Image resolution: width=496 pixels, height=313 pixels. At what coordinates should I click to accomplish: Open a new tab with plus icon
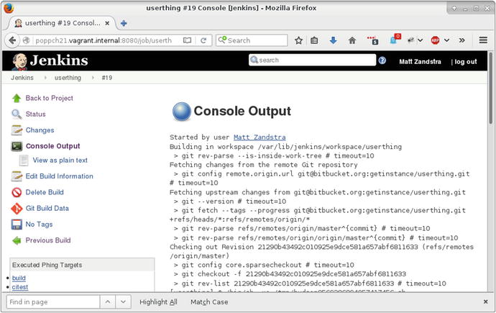(124, 23)
